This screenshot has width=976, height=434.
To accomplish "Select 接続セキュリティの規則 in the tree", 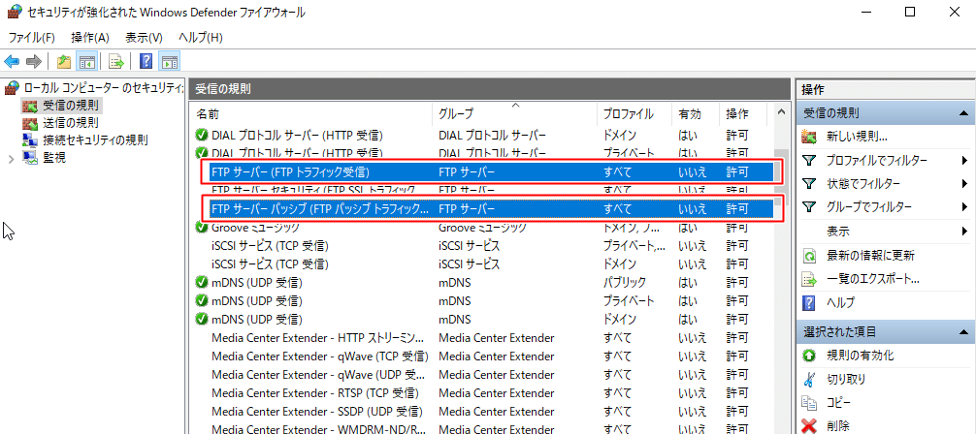I will (x=95, y=139).
